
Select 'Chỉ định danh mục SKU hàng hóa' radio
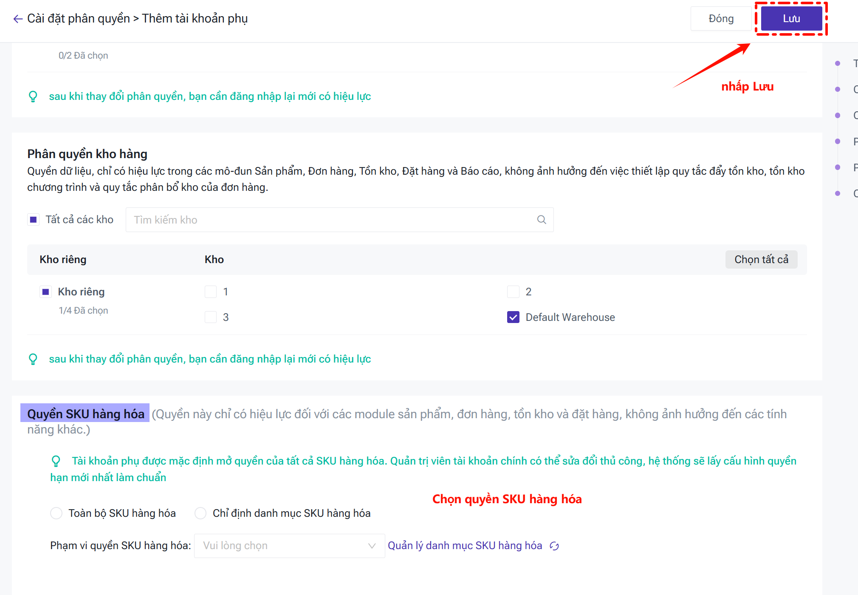(200, 513)
